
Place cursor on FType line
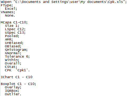tap(7, 5)
